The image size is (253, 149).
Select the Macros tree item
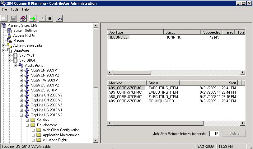19,40
